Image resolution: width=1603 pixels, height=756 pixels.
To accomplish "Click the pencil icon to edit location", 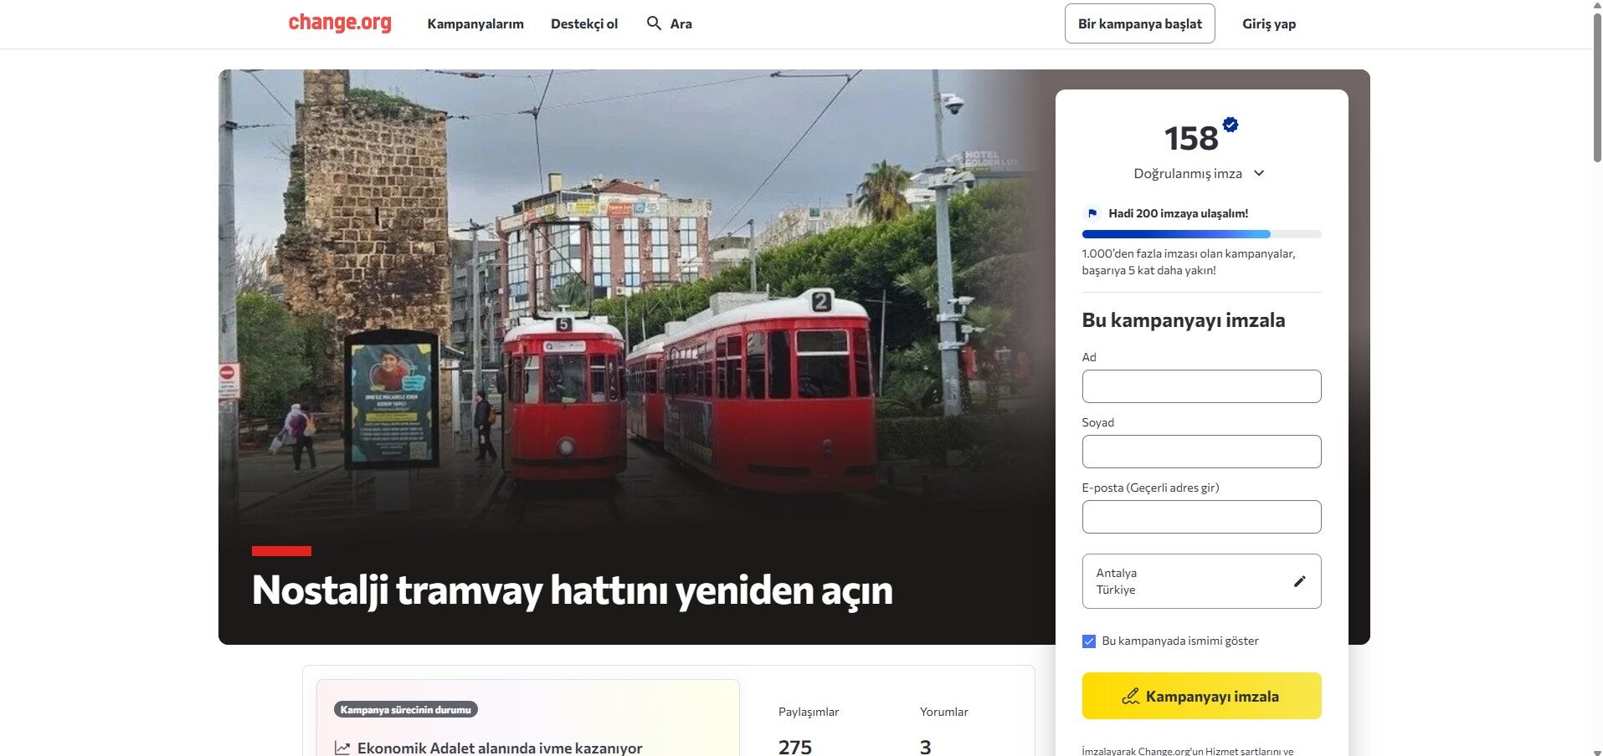I will (x=1299, y=581).
